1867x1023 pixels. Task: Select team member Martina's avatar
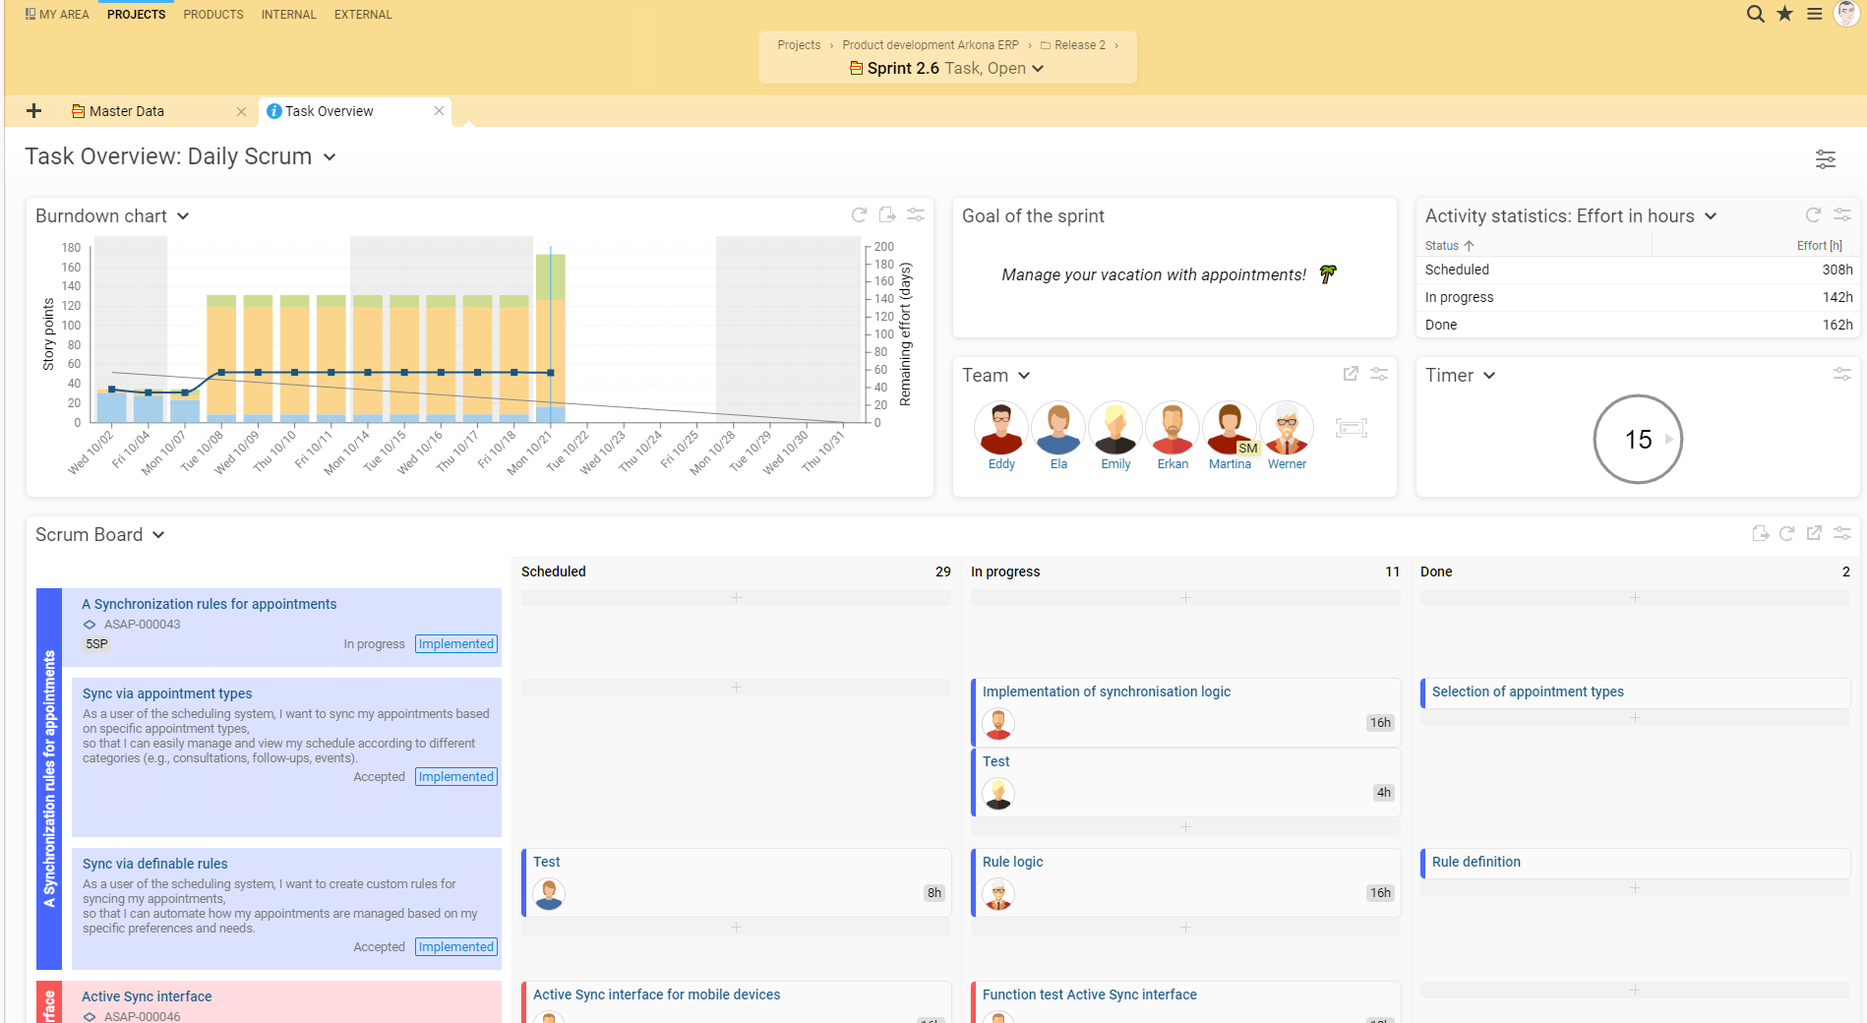pos(1229,428)
